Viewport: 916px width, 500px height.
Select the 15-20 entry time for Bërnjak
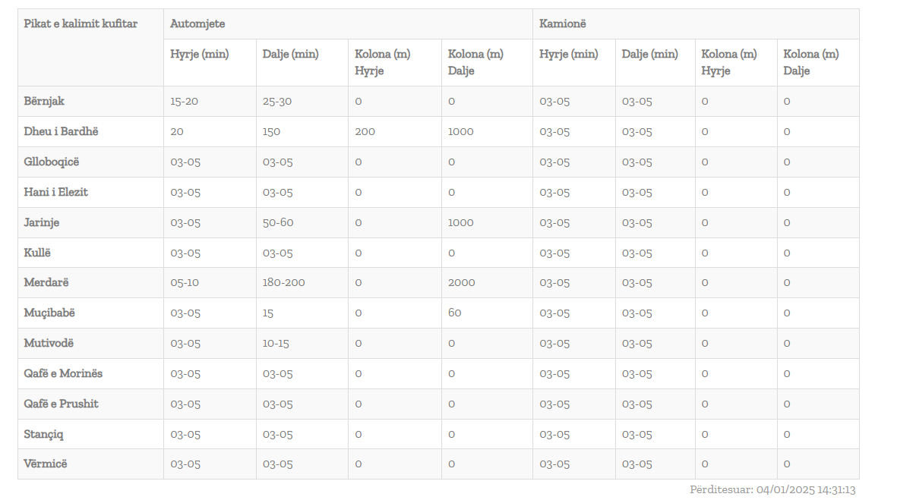click(x=185, y=101)
